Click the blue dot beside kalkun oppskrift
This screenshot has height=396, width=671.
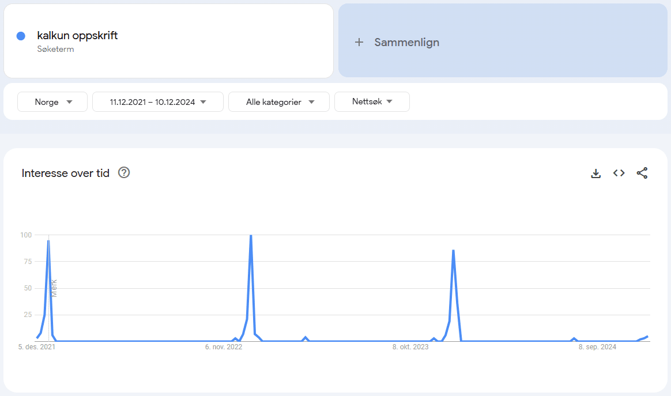click(21, 36)
